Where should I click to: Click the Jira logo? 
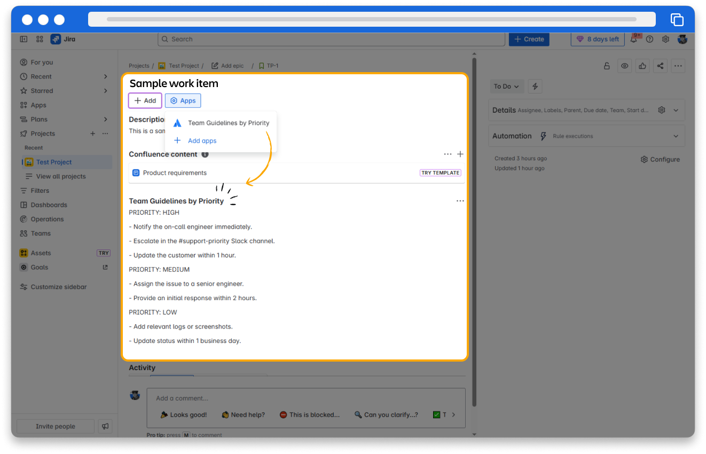pos(63,39)
